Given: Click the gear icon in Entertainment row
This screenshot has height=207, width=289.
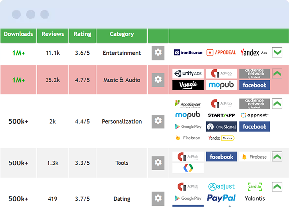Looking at the screenshot, I should [158, 53].
